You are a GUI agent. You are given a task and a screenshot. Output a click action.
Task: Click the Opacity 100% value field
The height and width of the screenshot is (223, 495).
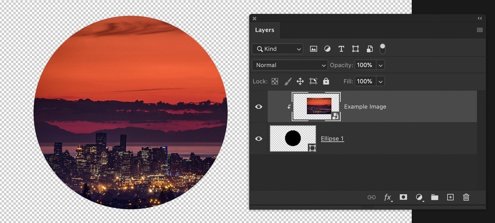[x=365, y=65]
